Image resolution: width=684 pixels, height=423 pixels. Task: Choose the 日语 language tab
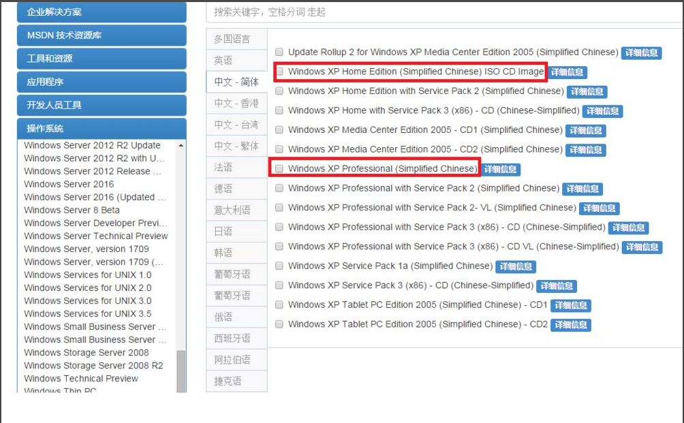223,232
